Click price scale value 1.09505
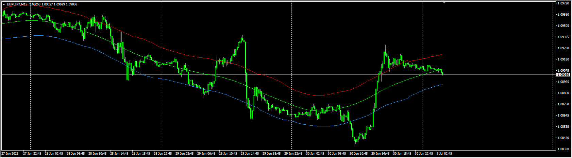The width and height of the screenshot is (572, 158). [563, 26]
